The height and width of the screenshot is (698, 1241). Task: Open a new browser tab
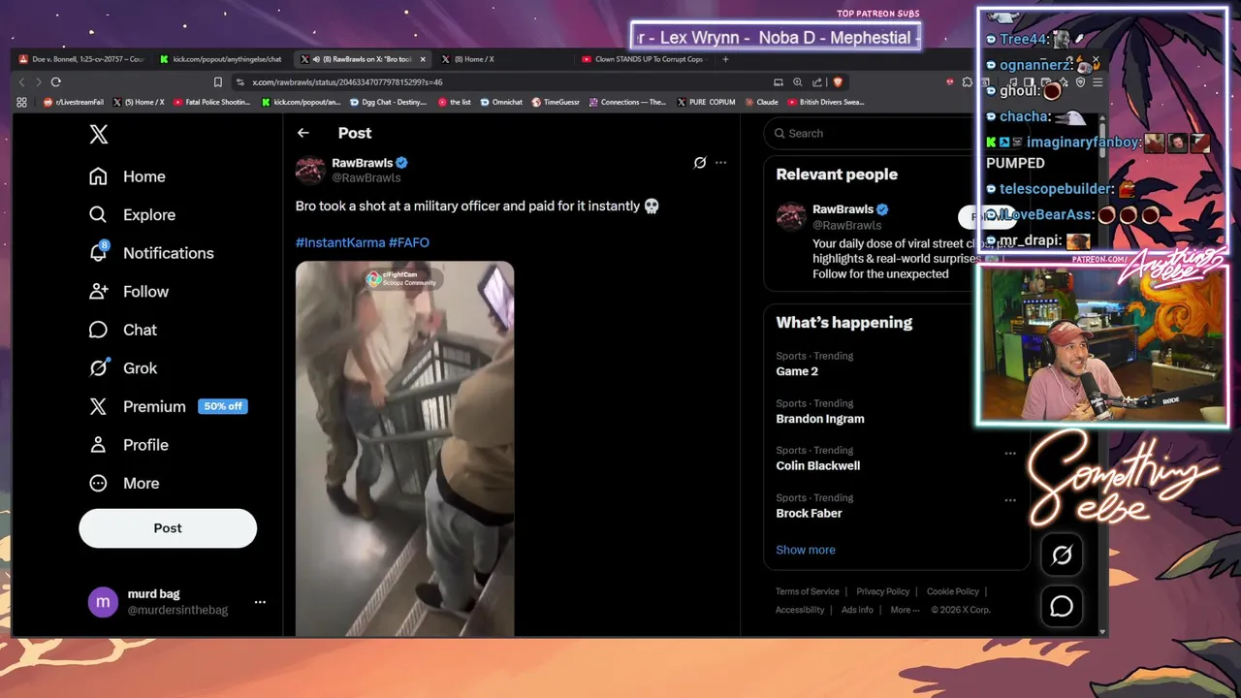pos(725,59)
